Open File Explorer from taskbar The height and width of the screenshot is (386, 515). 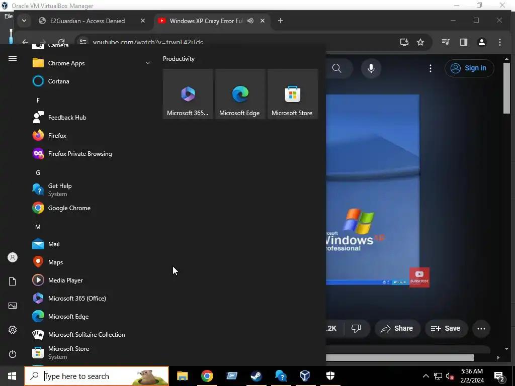[182, 376]
